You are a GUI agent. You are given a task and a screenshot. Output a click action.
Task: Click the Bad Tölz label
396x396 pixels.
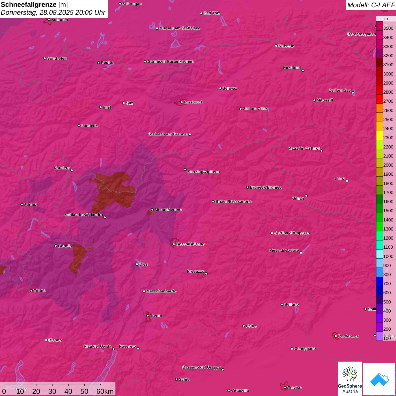[212, 13]
